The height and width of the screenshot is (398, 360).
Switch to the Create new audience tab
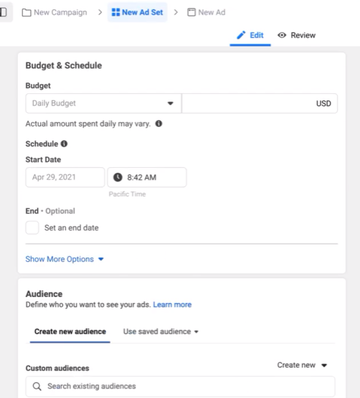point(70,331)
